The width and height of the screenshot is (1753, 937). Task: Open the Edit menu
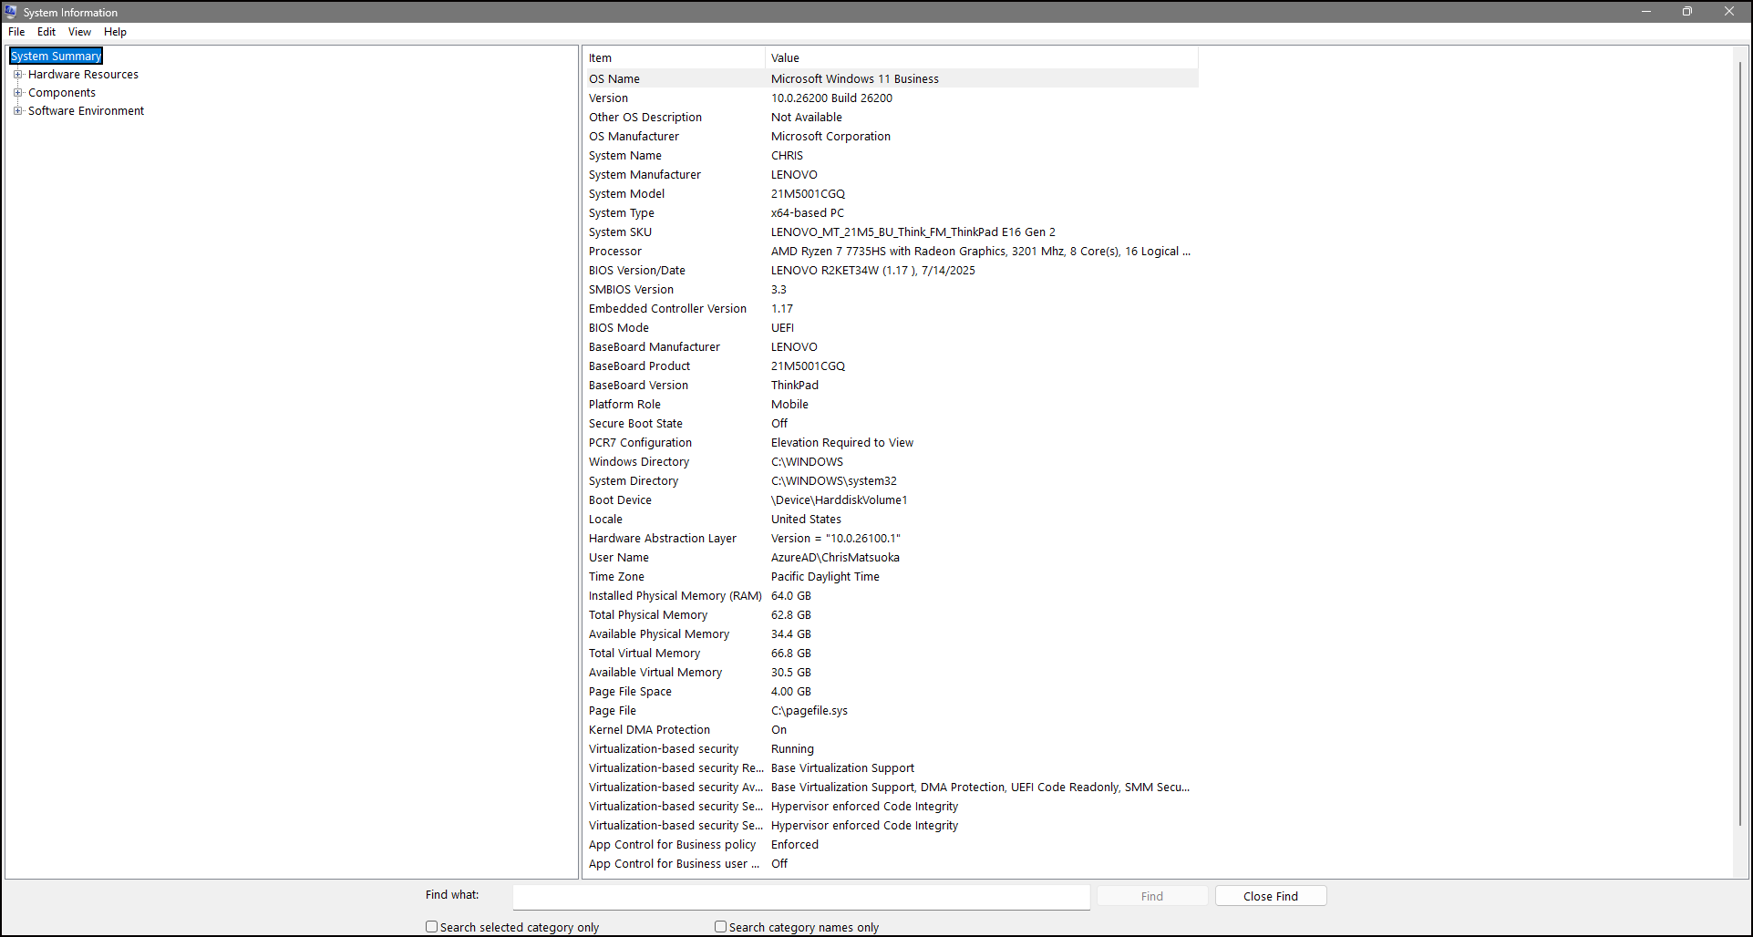click(46, 32)
